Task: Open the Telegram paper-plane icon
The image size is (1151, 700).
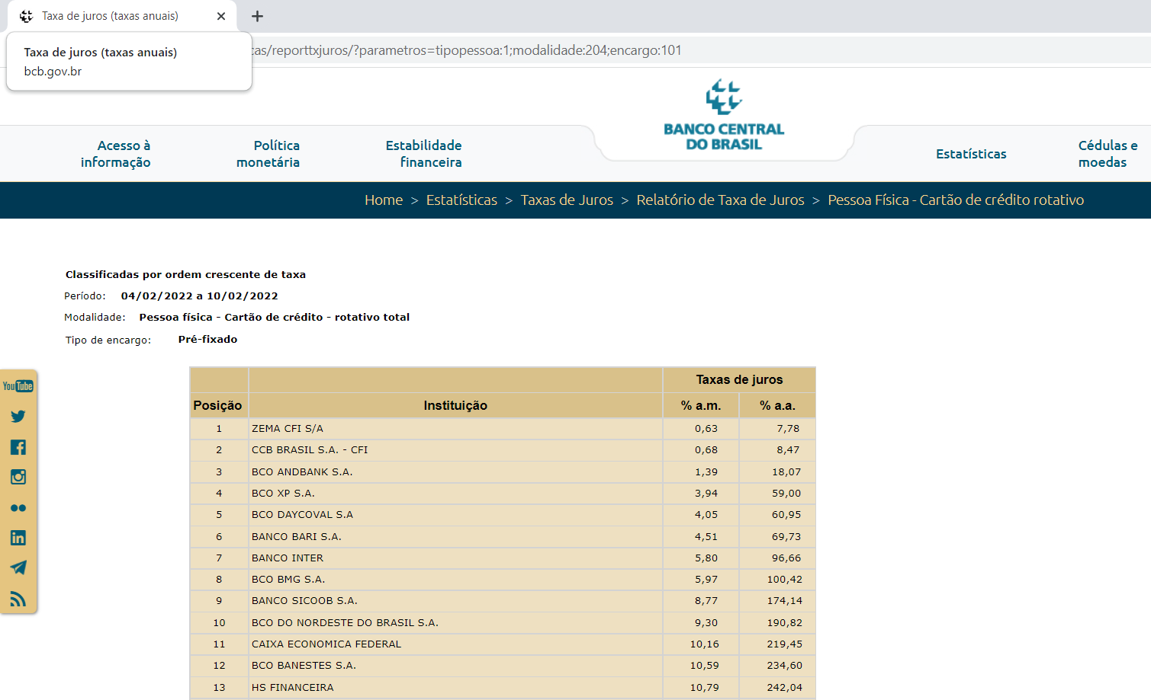Action: click(18, 567)
